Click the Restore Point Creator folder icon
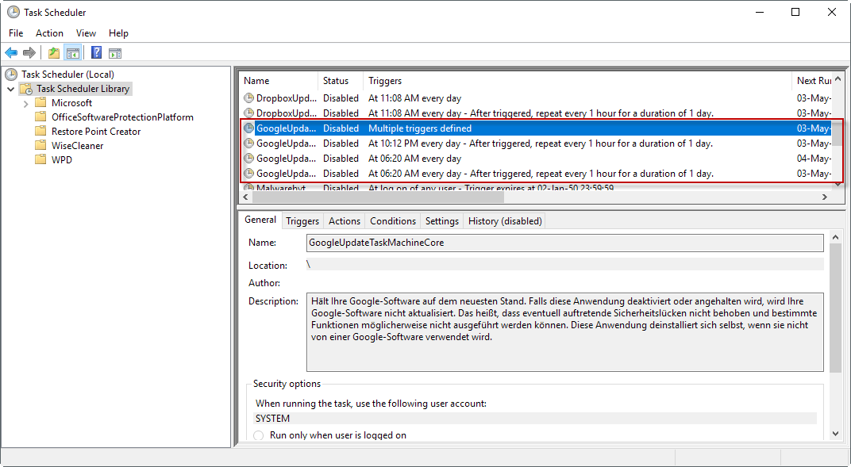Viewport: 851px width, 467px height. (40, 131)
